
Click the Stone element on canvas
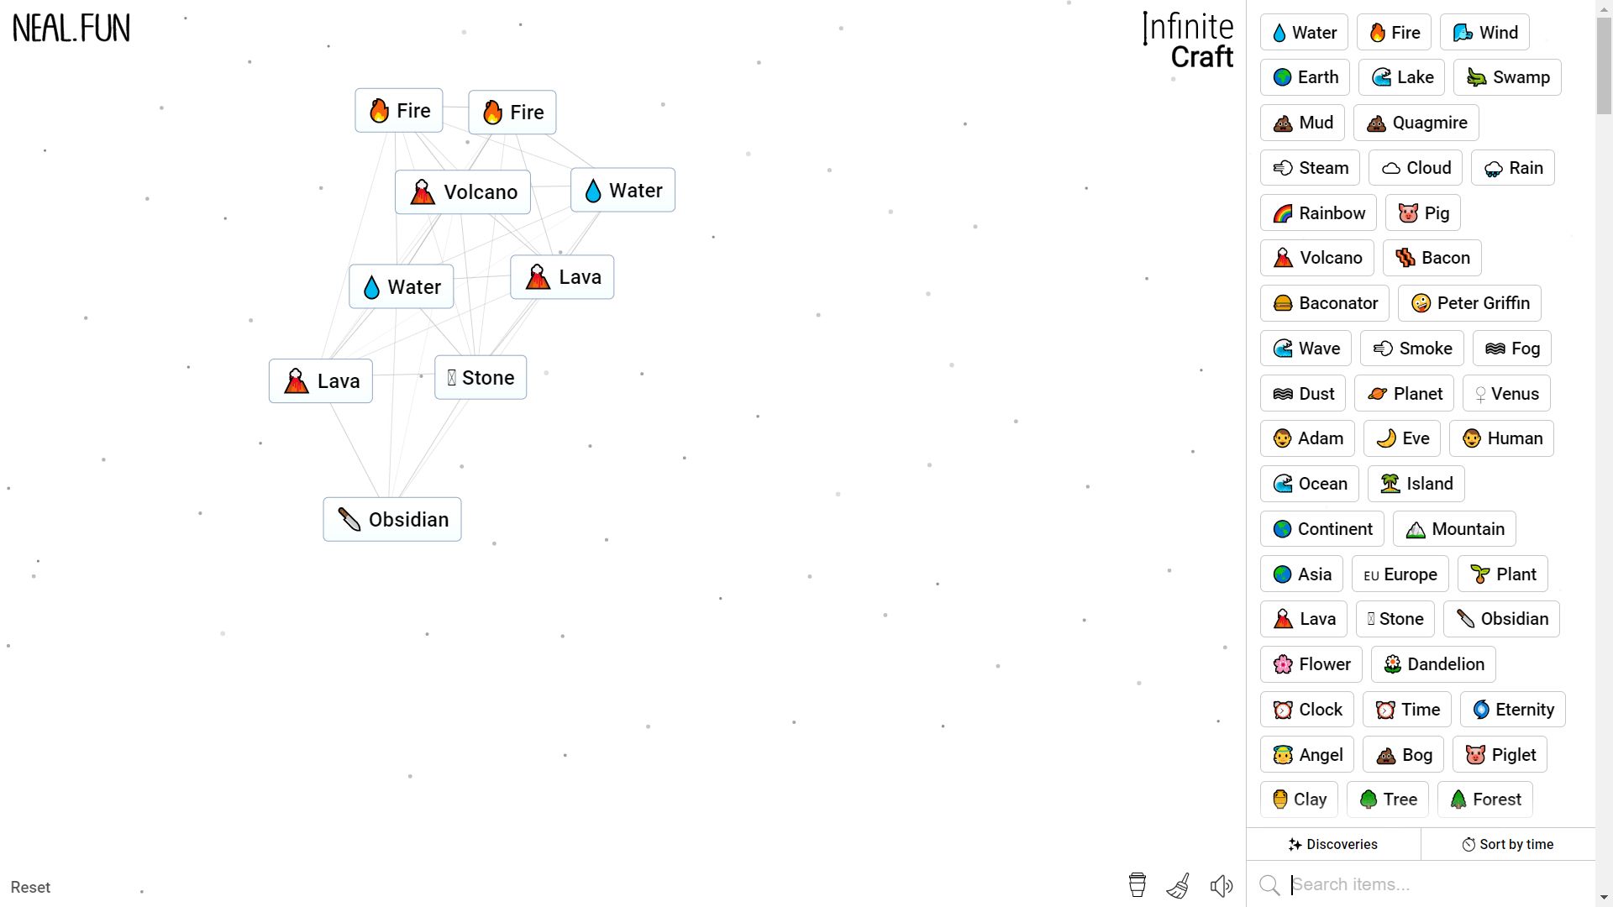pyautogui.click(x=480, y=378)
